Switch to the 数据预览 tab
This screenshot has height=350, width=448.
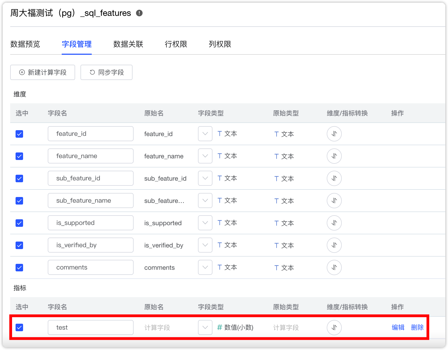25,44
